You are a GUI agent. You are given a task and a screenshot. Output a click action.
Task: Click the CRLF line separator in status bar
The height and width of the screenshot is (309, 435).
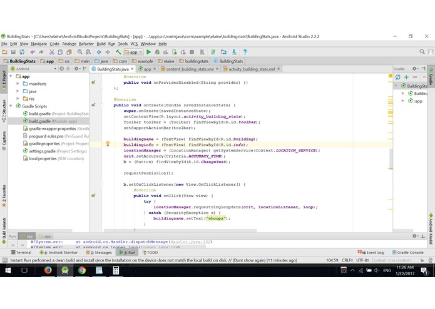tap(347, 260)
